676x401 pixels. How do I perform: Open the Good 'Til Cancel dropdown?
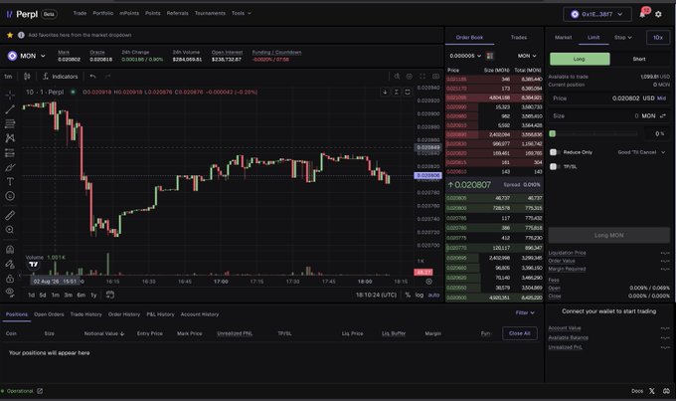[641, 152]
